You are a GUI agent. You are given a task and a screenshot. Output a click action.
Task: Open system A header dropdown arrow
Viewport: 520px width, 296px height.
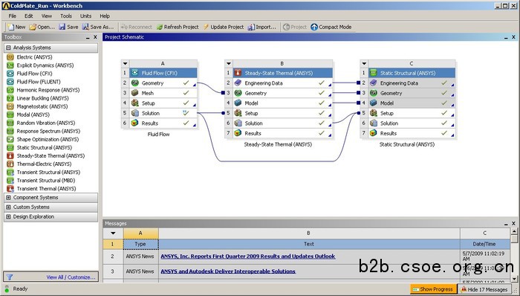[x=125, y=63]
